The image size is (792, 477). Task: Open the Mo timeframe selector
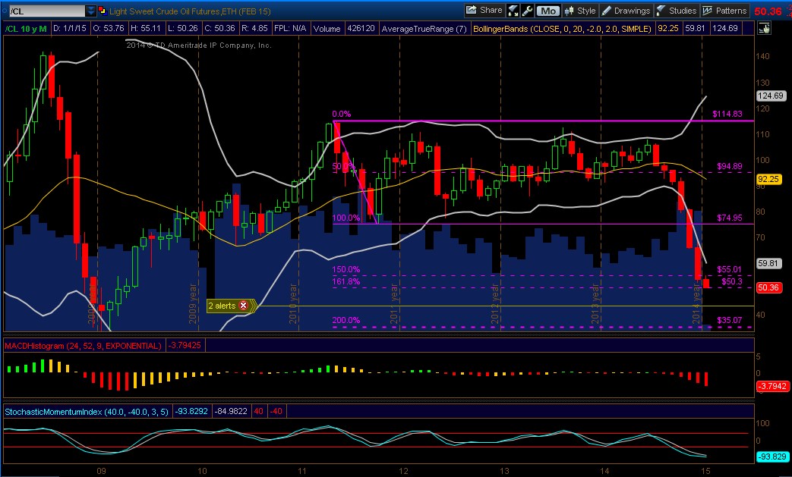[x=548, y=11]
